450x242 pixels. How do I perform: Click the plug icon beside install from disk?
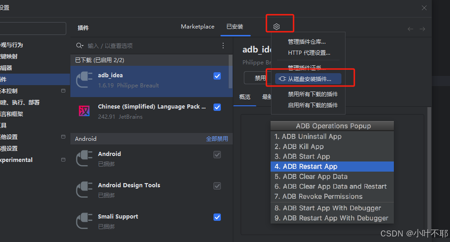tap(282, 79)
